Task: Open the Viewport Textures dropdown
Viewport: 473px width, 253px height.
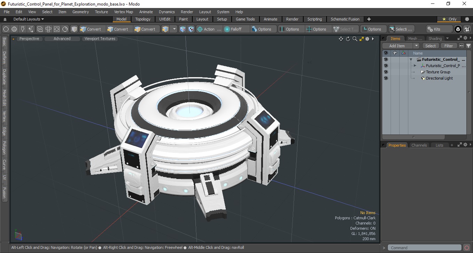Action: click(100, 39)
